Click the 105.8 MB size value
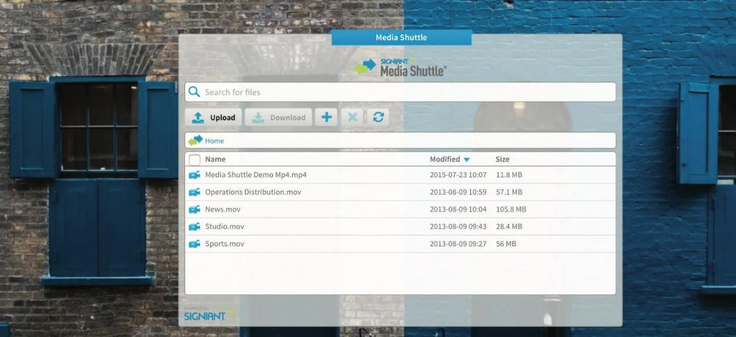The width and height of the screenshot is (736, 337). 511,209
